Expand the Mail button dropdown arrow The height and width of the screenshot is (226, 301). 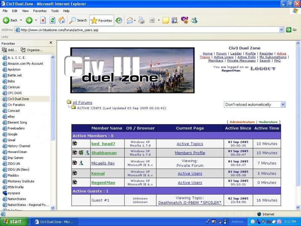point(135,20)
